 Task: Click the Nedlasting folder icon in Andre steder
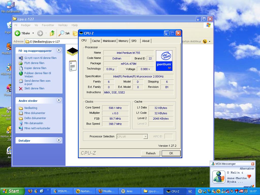21,108
